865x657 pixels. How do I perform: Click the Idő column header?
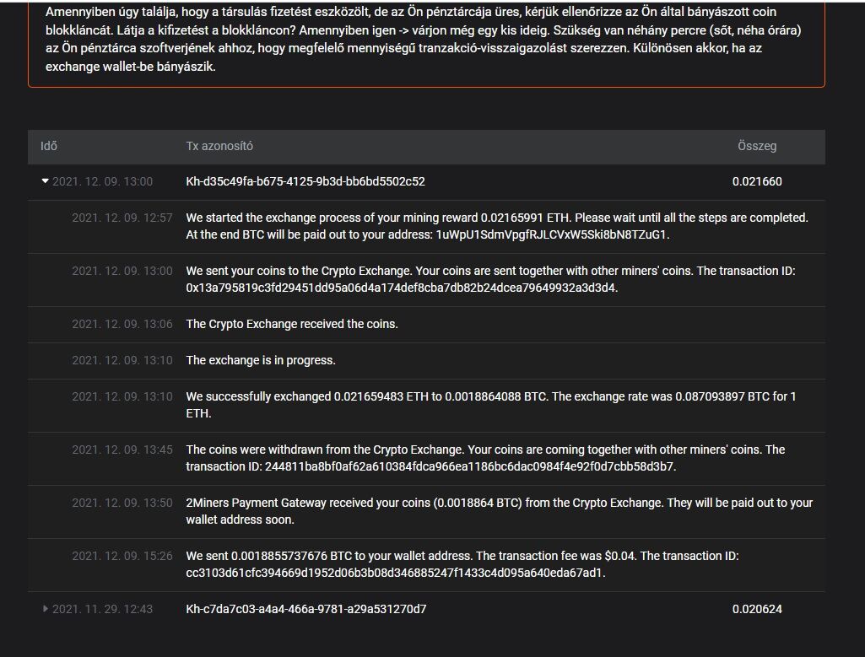[x=49, y=146]
